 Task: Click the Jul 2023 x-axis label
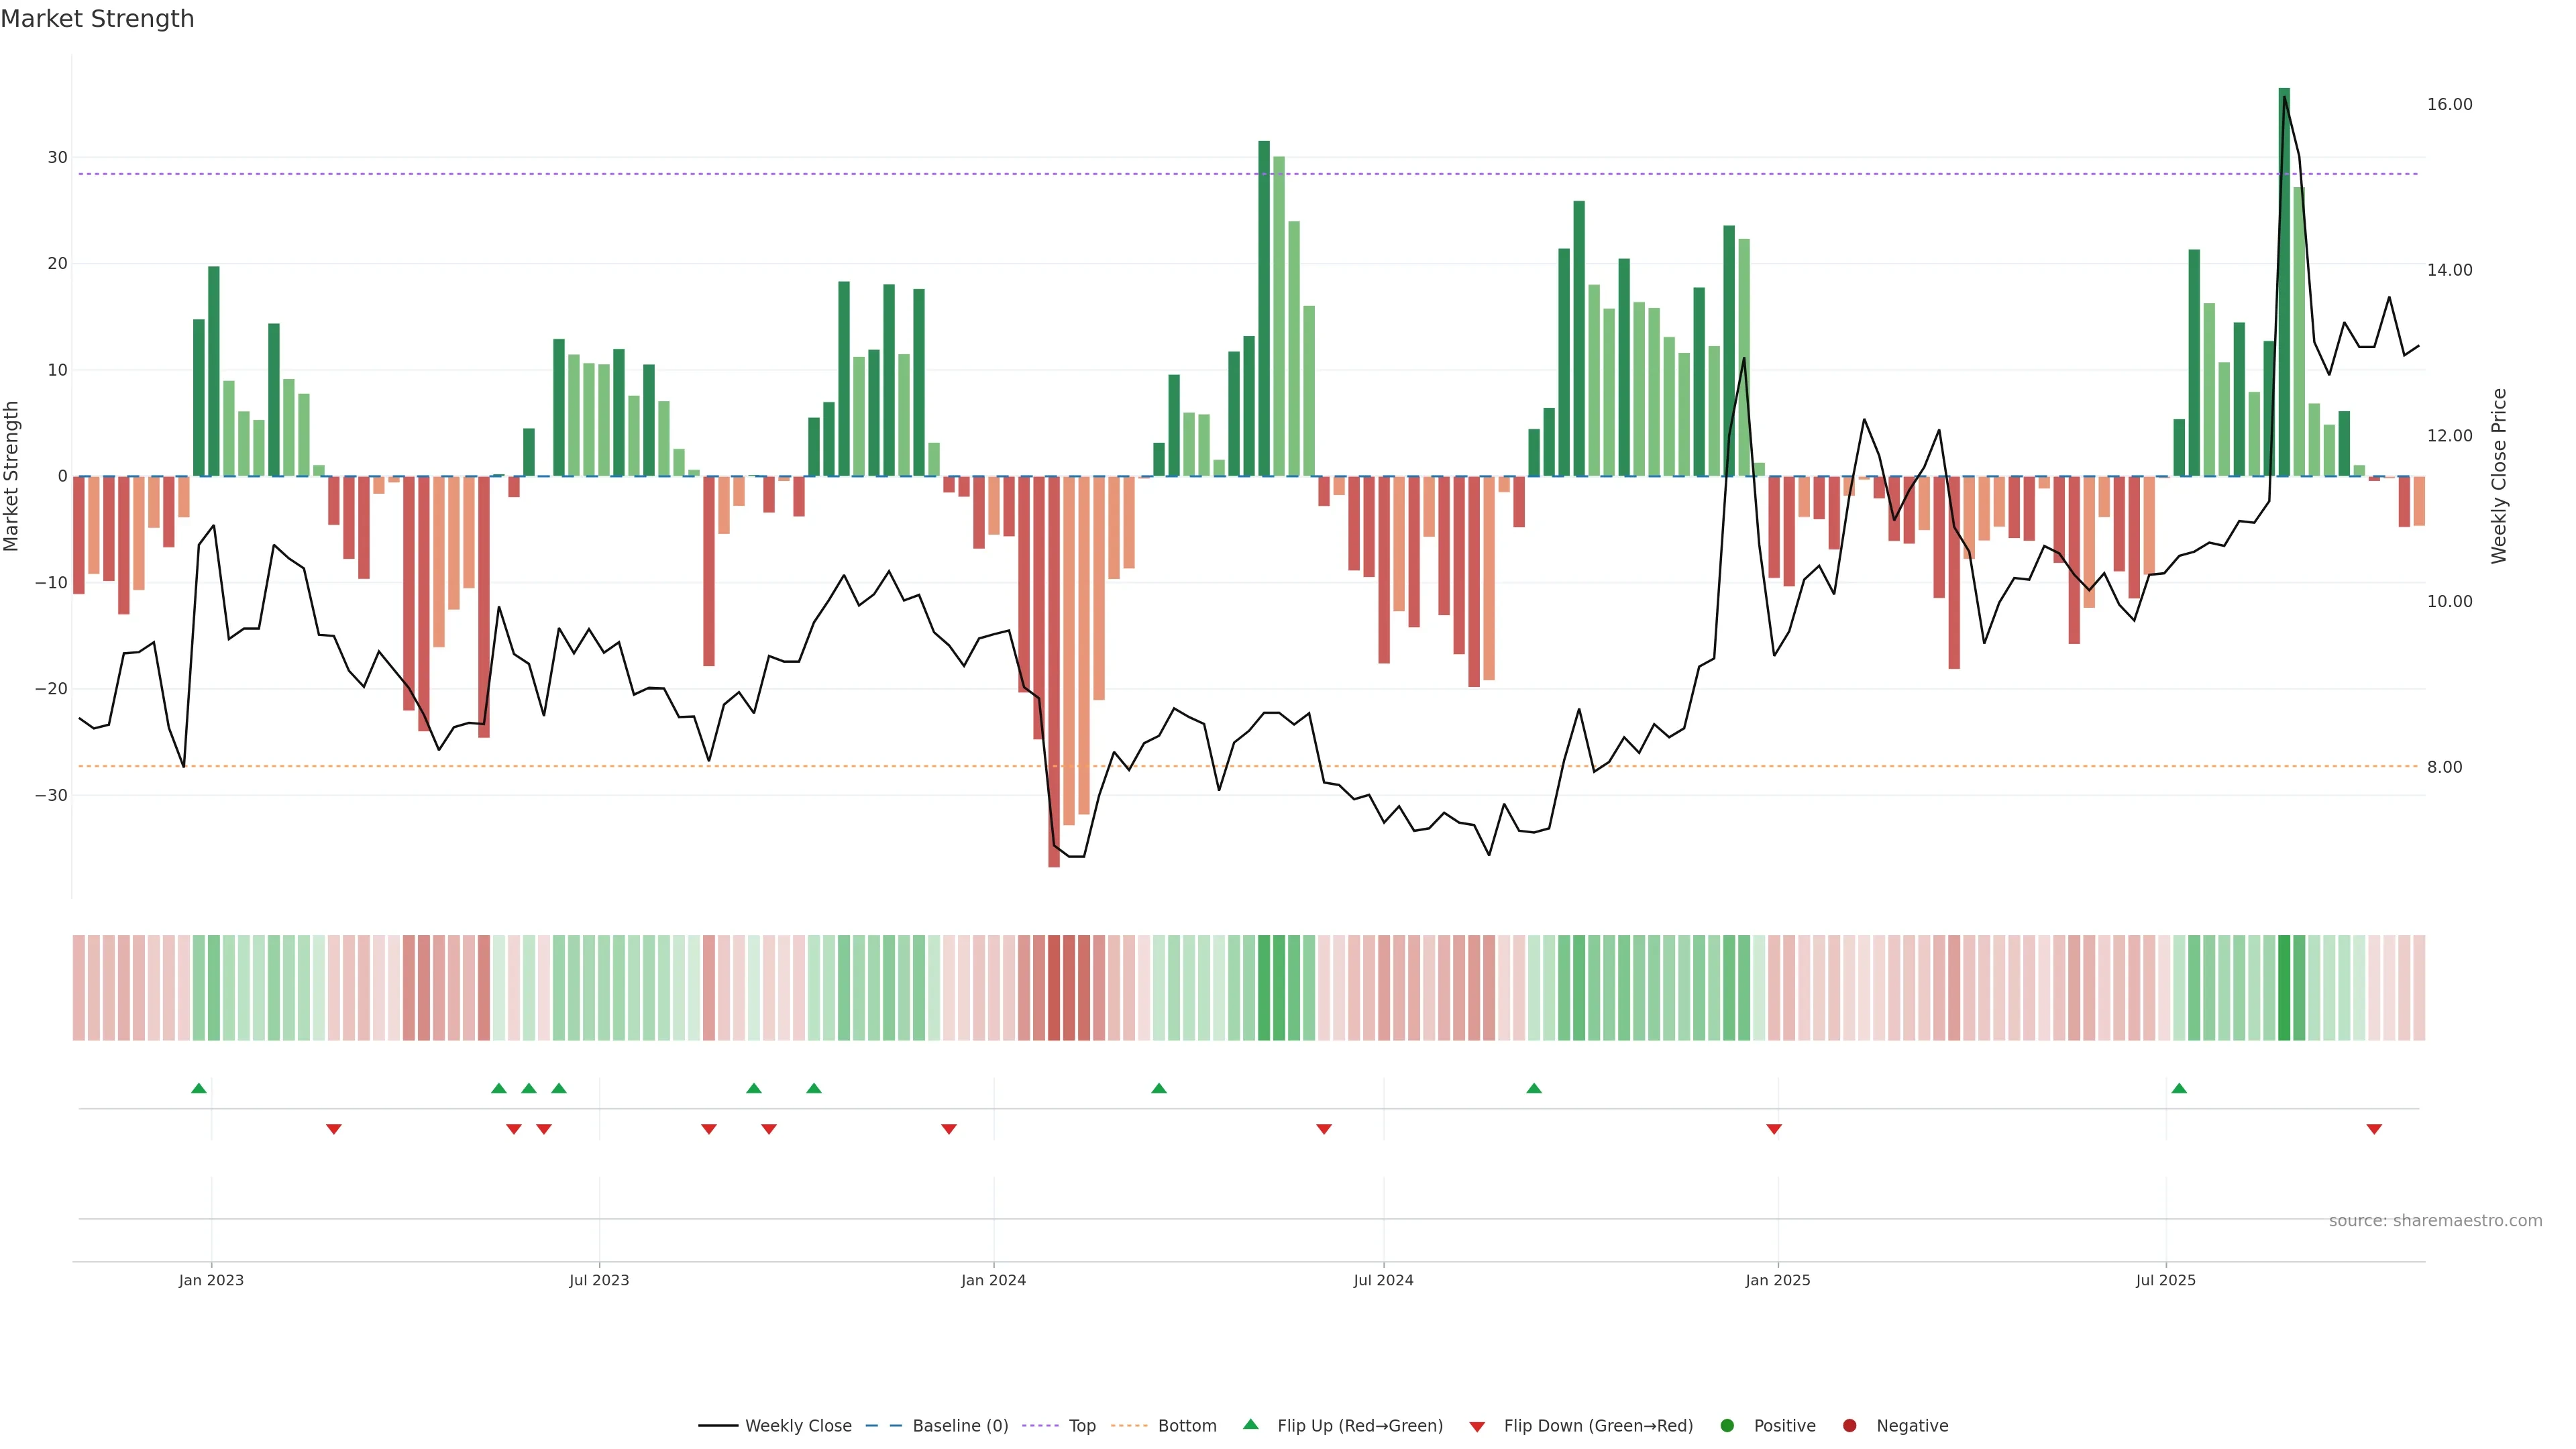tap(599, 1280)
